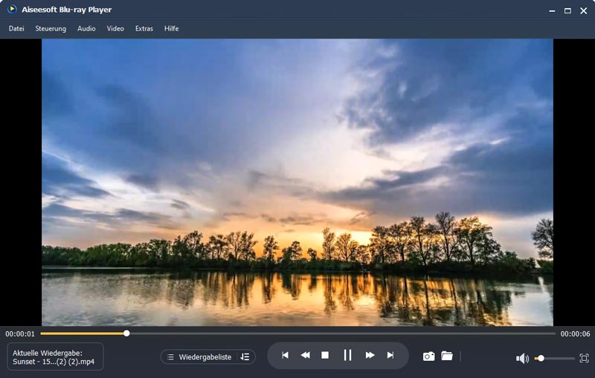The image size is (595, 378).
Task: Rewind the video playback
Action: point(305,355)
